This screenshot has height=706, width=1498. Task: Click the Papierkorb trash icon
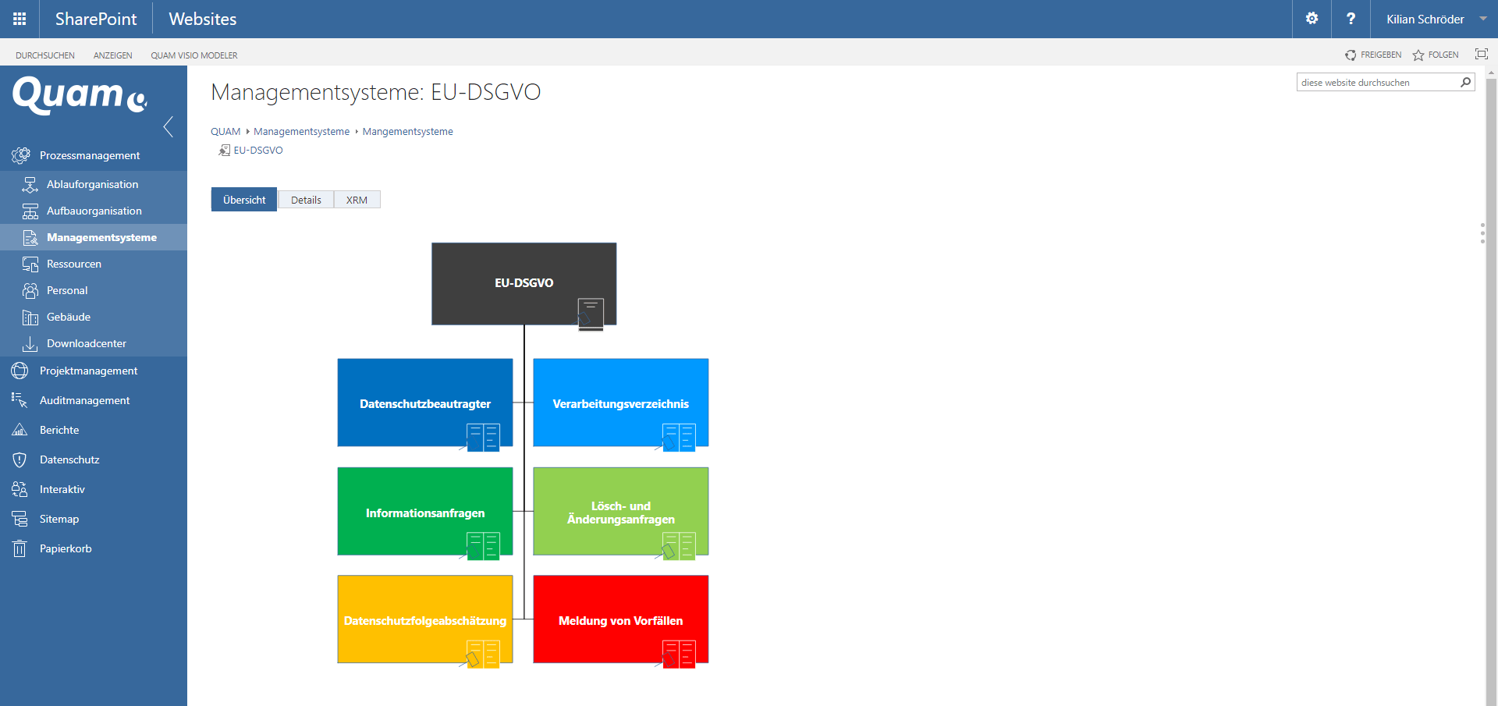click(x=20, y=549)
